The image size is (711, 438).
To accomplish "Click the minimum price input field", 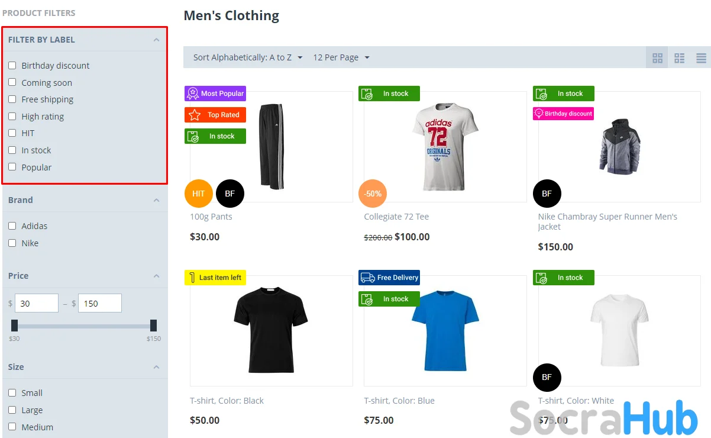I will pos(36,303).
